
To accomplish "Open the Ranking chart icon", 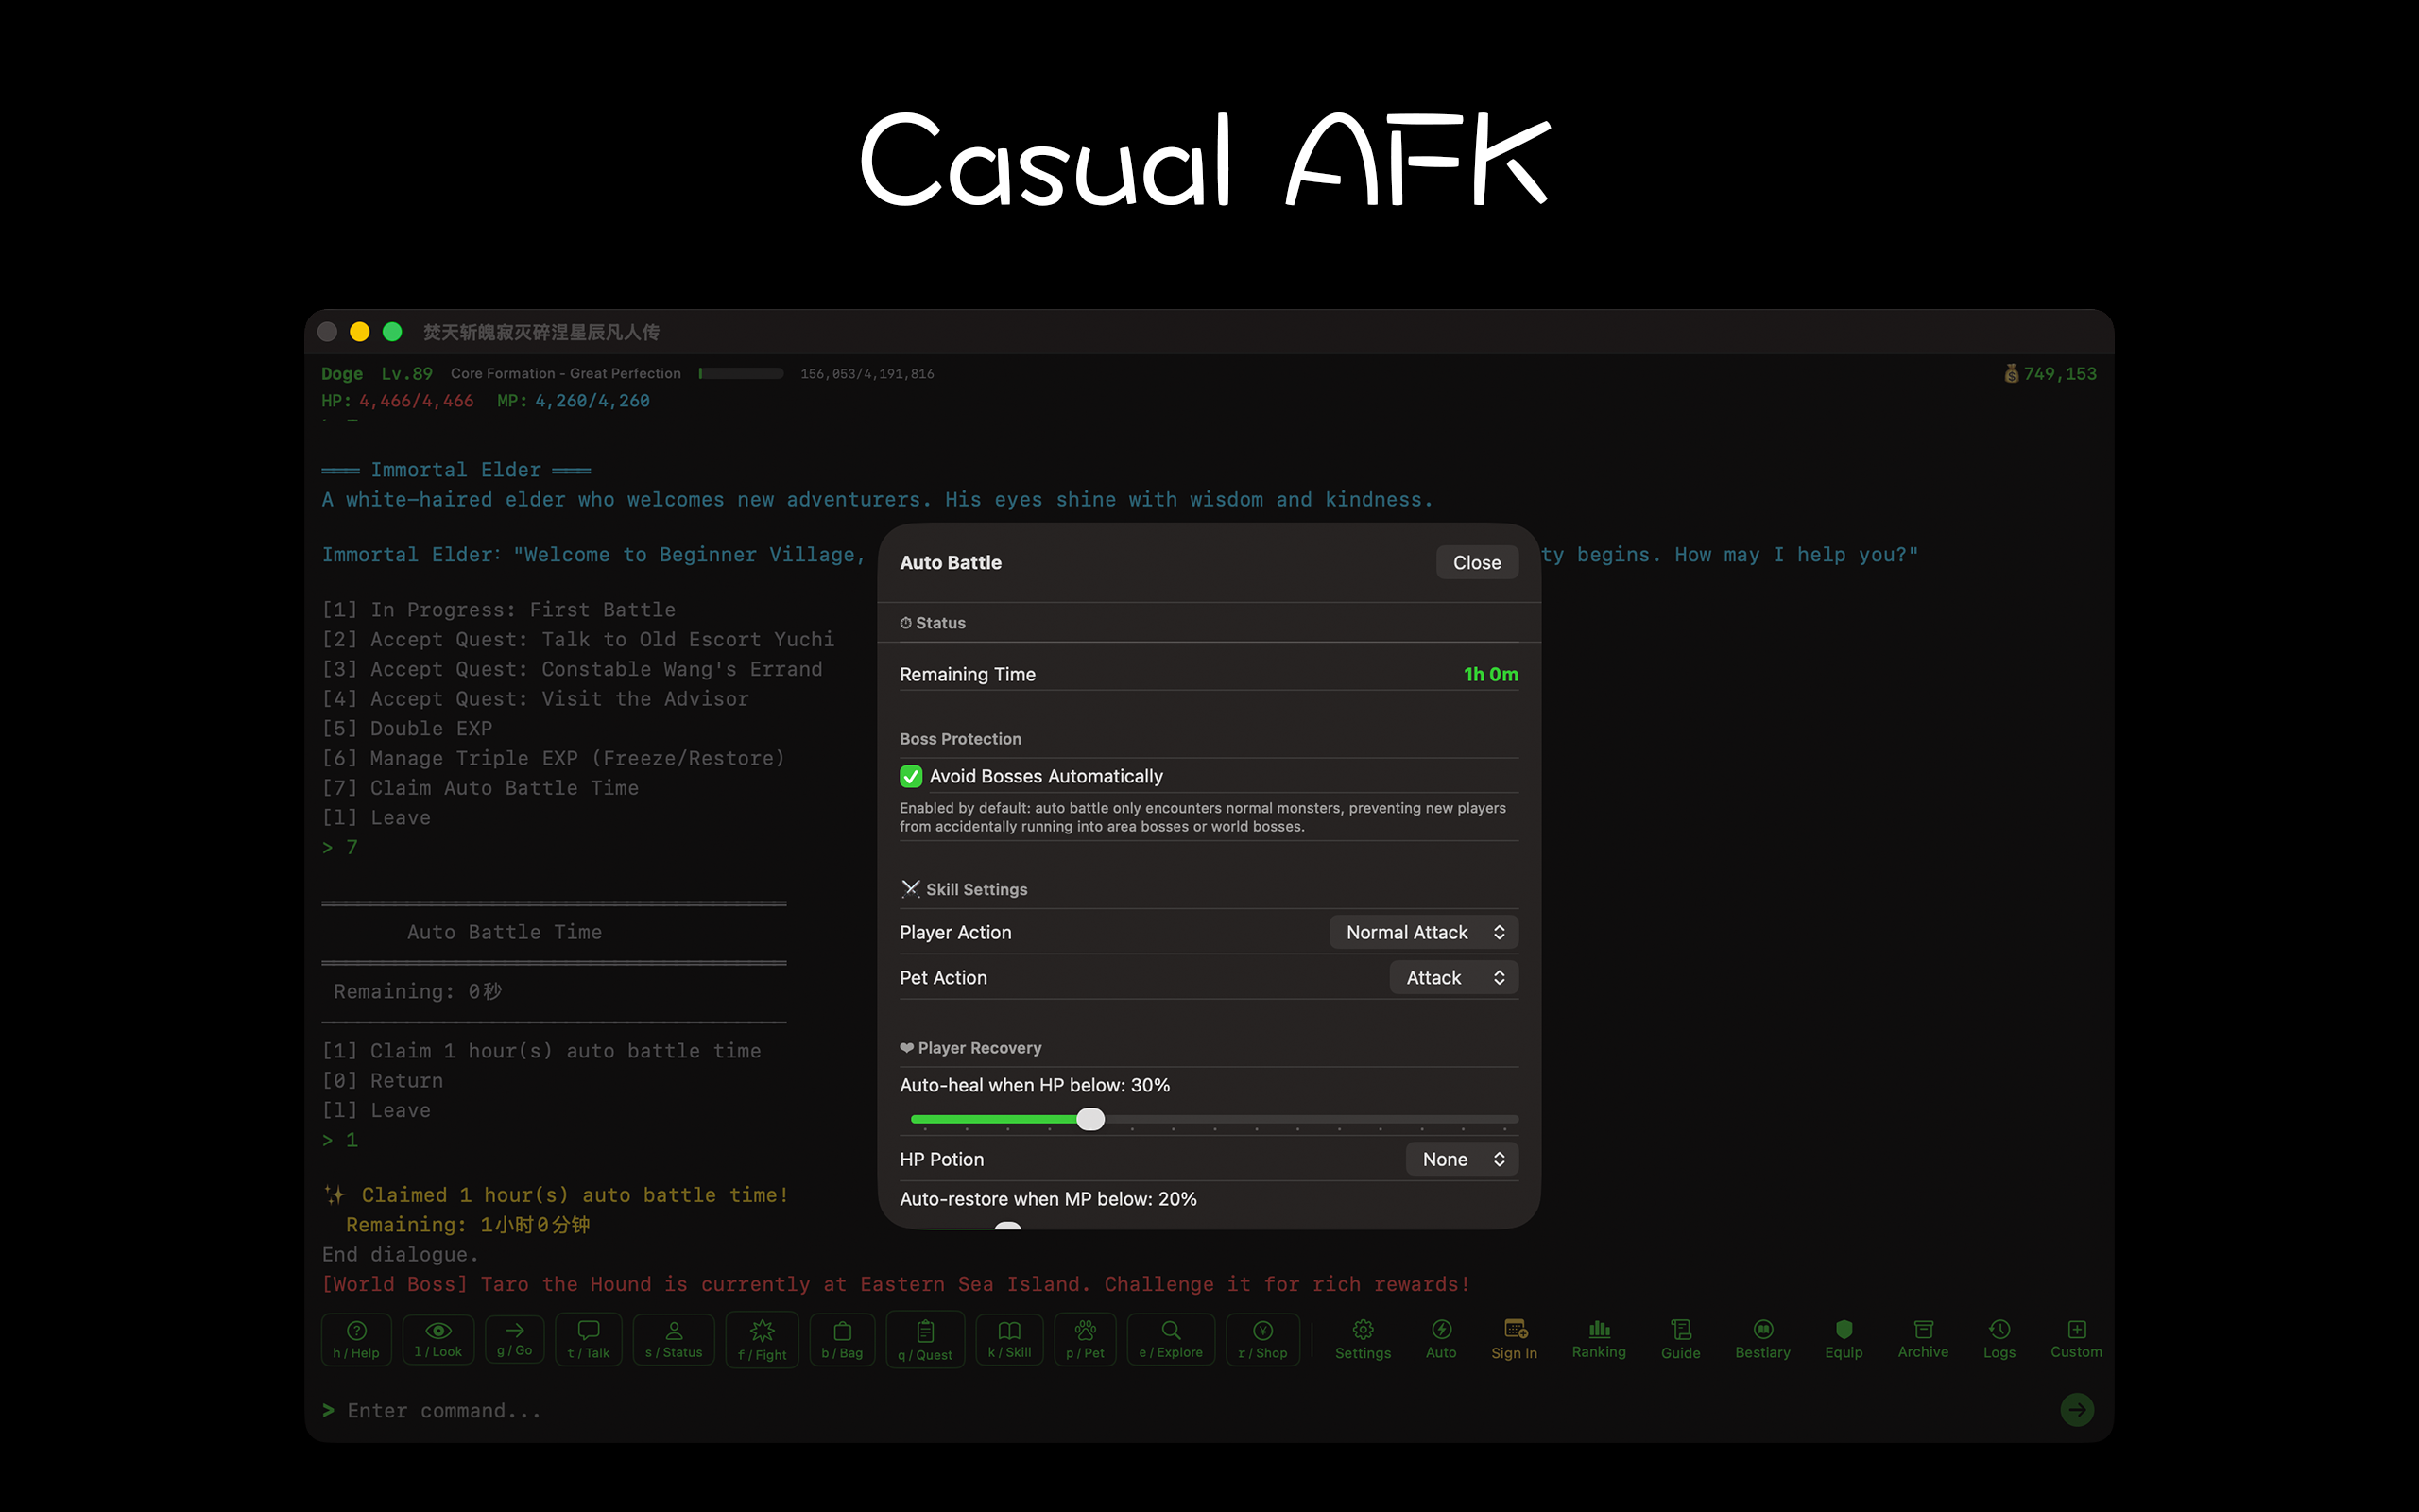I will (x=1599, y=1339).
